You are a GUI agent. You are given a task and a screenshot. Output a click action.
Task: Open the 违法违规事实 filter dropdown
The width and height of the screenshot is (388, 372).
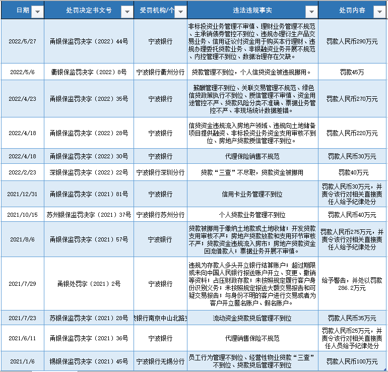pyautogui.click(x=311, y=12)
